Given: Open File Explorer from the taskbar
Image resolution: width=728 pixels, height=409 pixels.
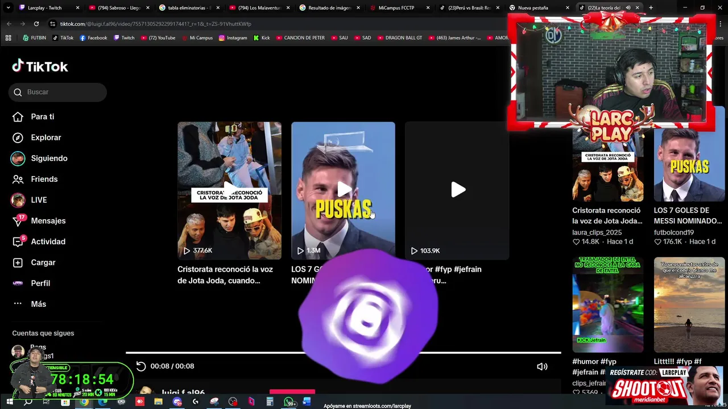Looking at the screenshot, I should 158,402.
